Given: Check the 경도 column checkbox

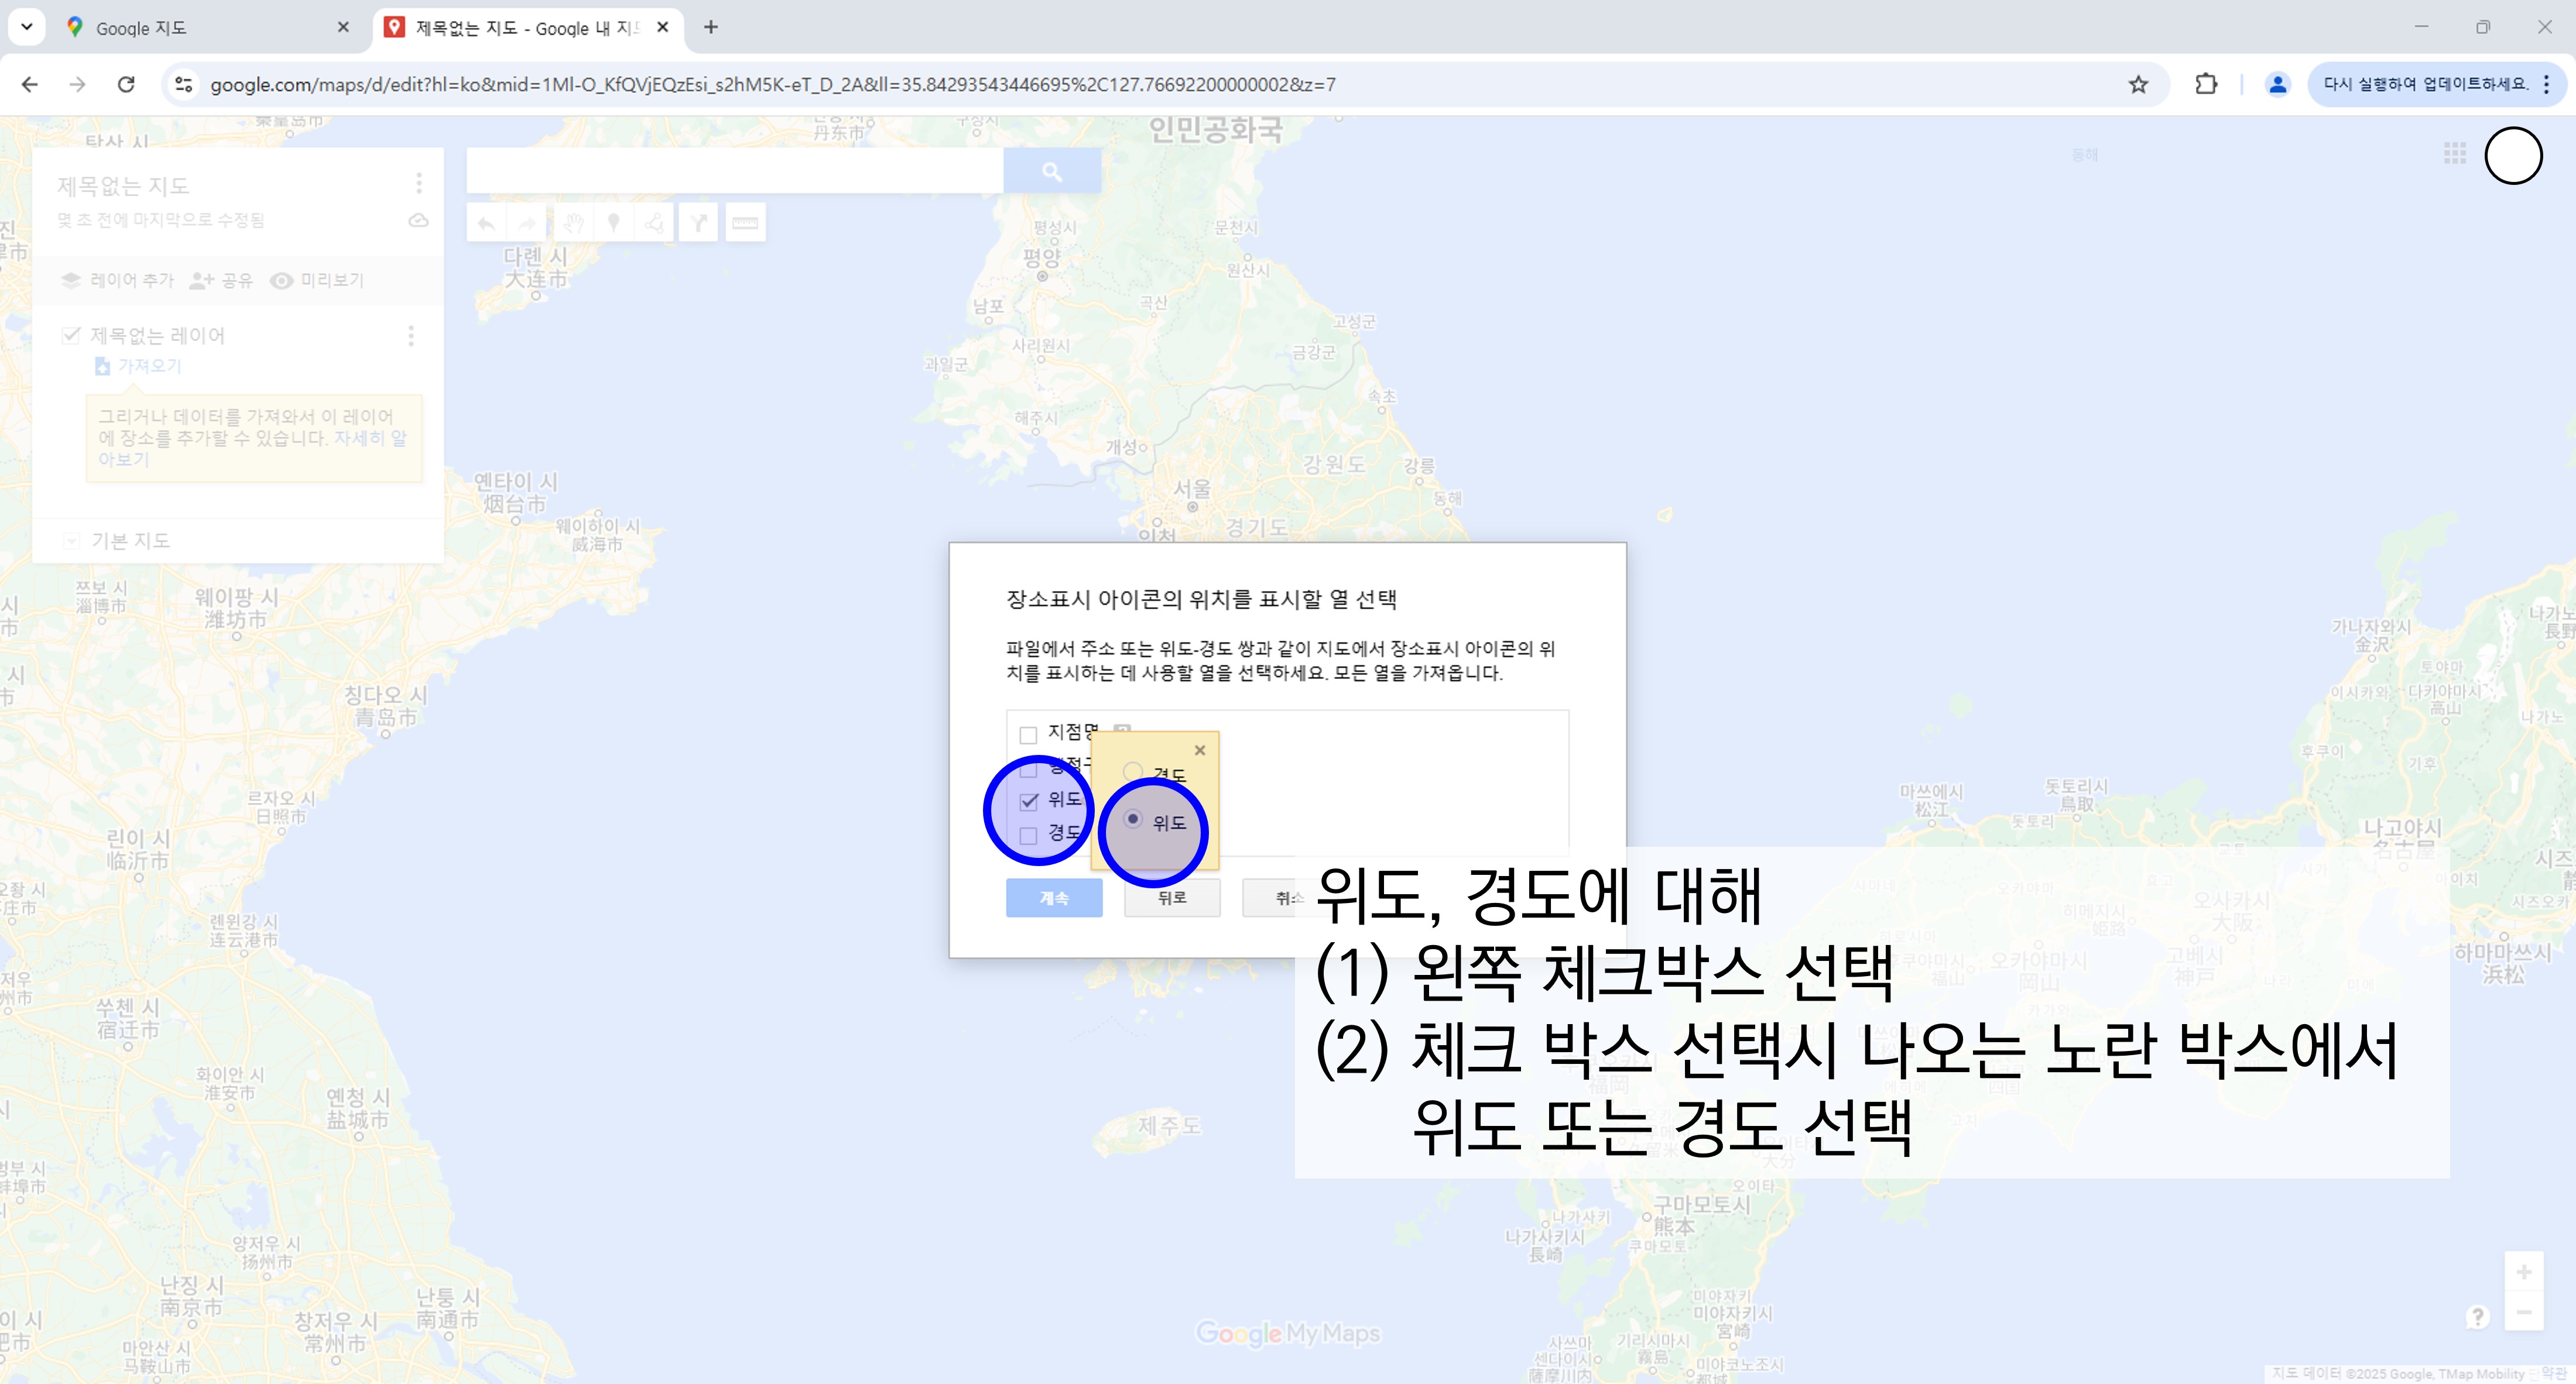Looking at the screenshot, I should pyautogui.click(x=1028, y=836).
